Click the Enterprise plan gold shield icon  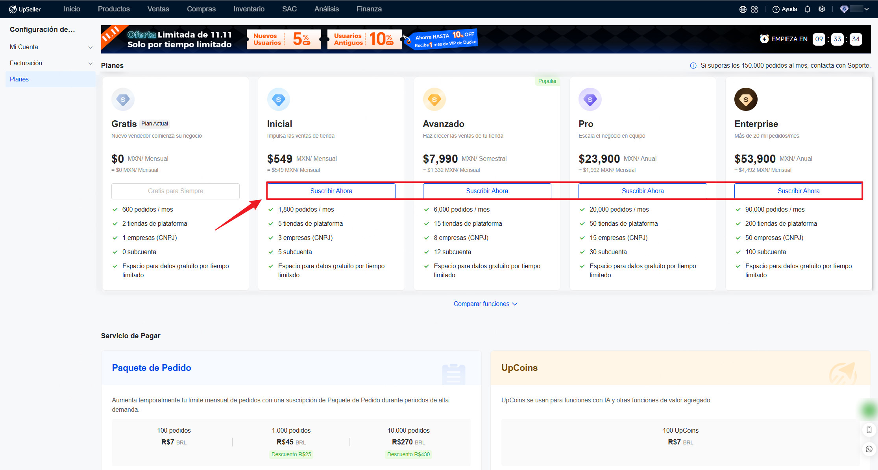746,99
